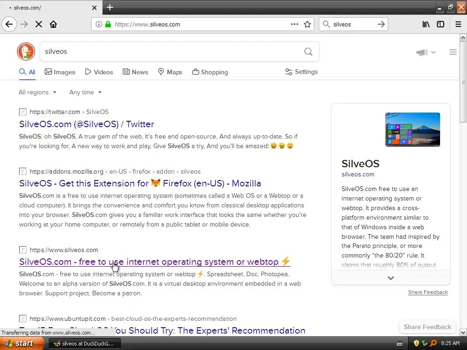Switch to the Videos tab
467x350 pixels.
click(x=99, y=72)
